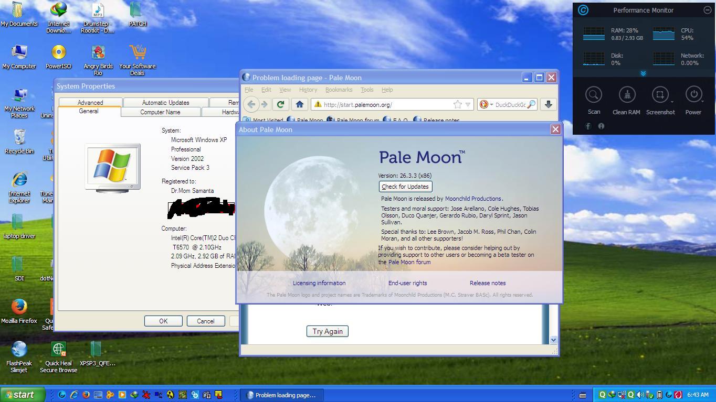Open the Internet Download Manager desktop icon
The image size is (716, 402).
coord(59,17)
